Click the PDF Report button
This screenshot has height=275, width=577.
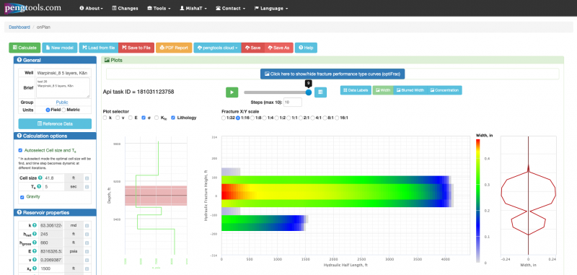[x=174, y=48]
